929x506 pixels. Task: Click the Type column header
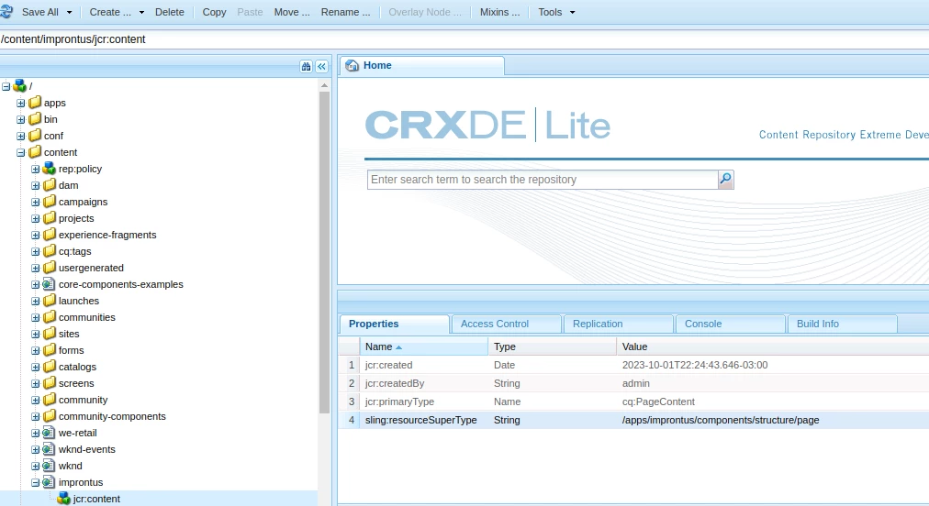click(x=553, y=346)
